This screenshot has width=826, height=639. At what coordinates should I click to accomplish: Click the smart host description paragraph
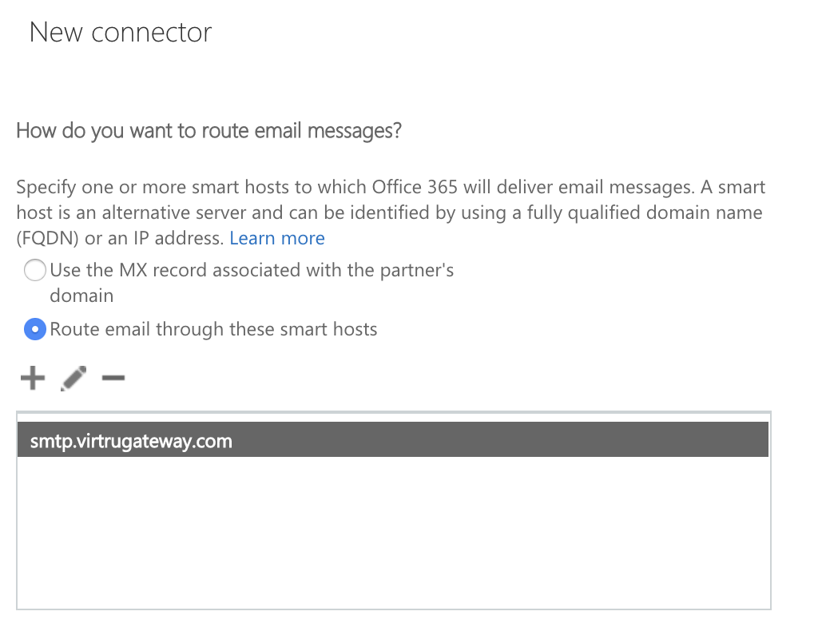[391, 212]
